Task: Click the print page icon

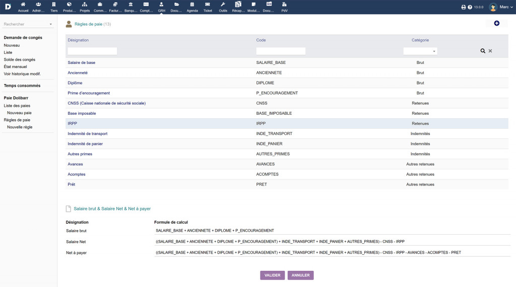Action: coord(464,7)
